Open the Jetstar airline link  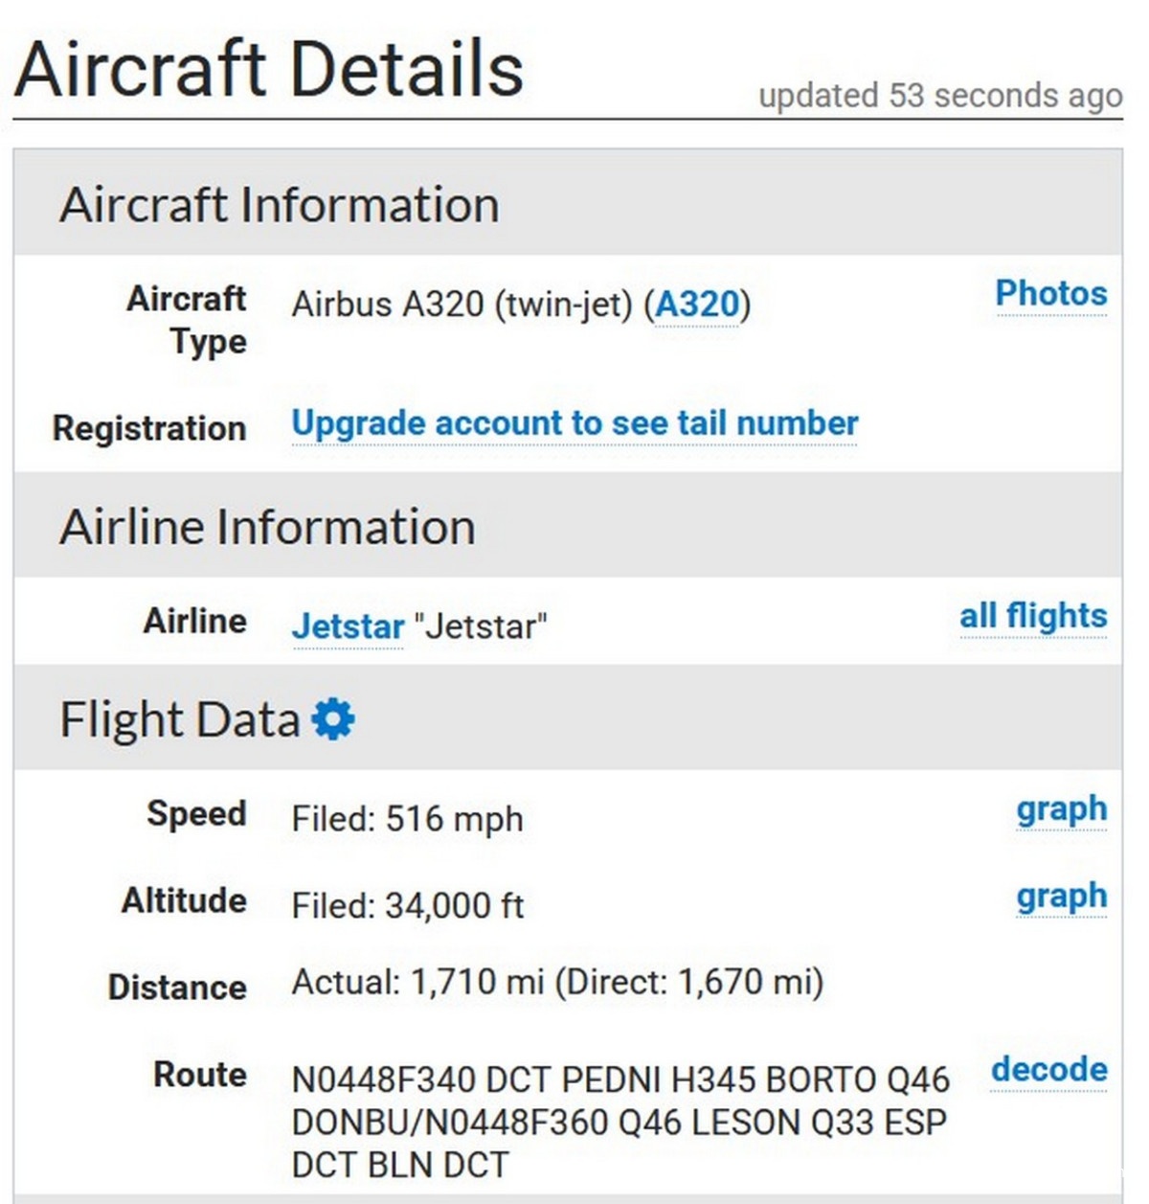point(348,626)
